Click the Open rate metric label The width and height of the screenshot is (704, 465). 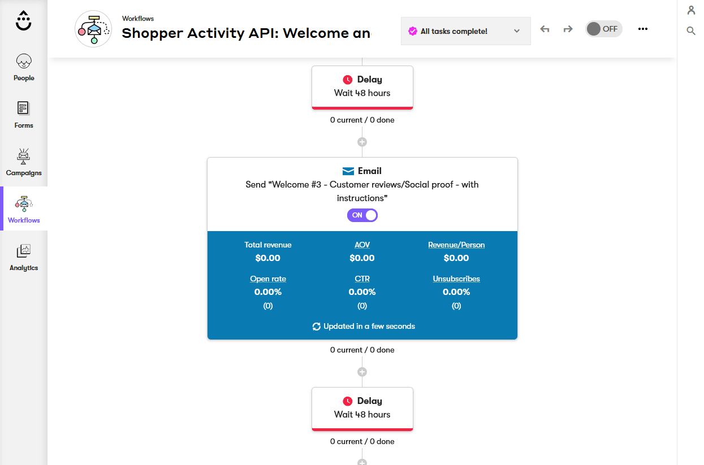click(268, 279)
